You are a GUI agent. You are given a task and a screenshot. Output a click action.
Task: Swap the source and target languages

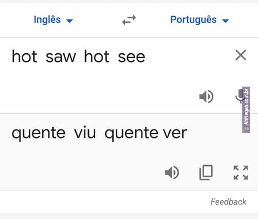point(129,20)
